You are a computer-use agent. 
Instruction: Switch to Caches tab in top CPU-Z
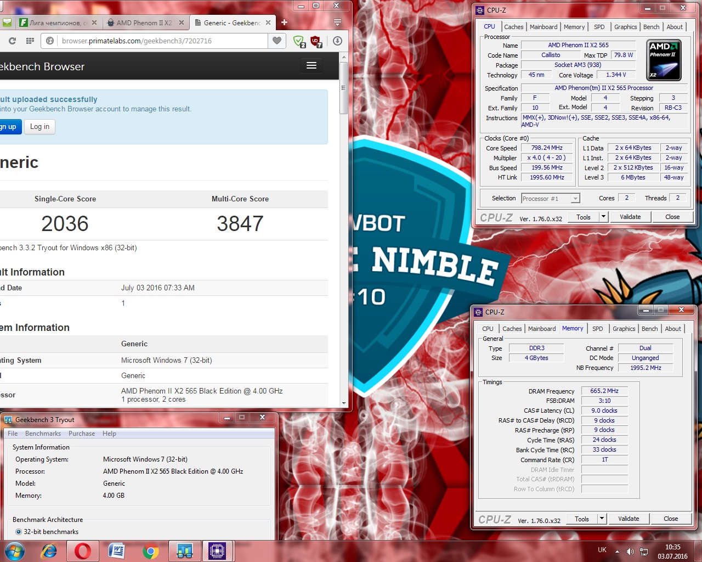point(514,27)
